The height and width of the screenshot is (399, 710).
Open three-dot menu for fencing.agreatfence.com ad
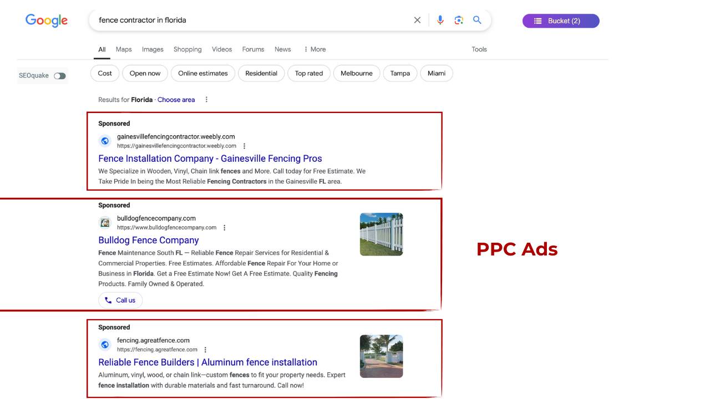click(205, 350)
